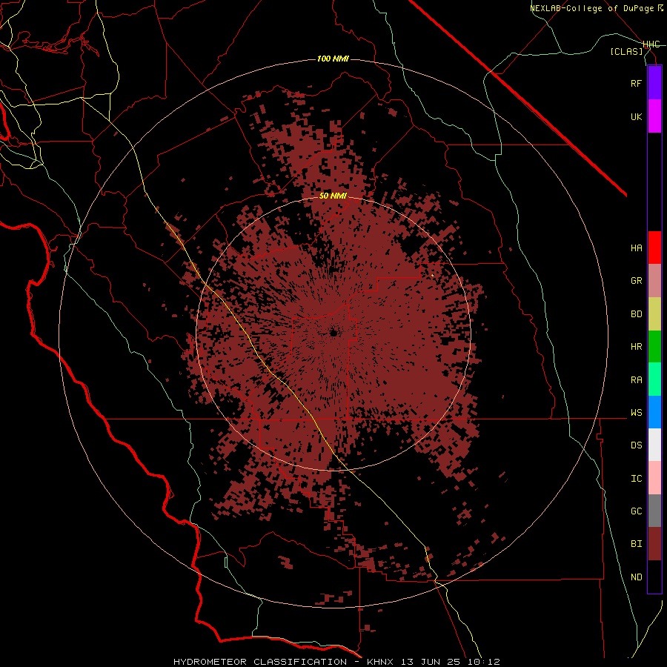Screen dimensions: 667x667
Task: Click the HA legend label
Action: 637,248
